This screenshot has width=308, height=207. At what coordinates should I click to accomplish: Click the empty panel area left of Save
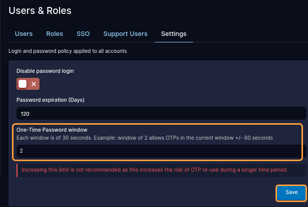(140, 192)
